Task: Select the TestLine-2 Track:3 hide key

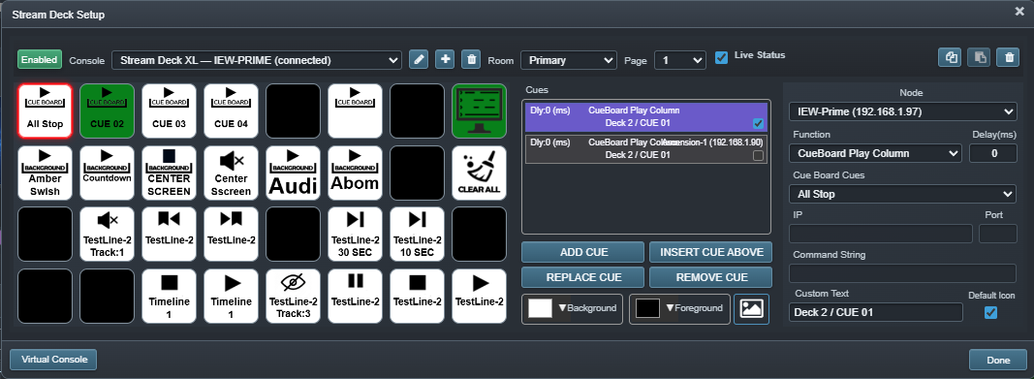Action: pos(293,296)
